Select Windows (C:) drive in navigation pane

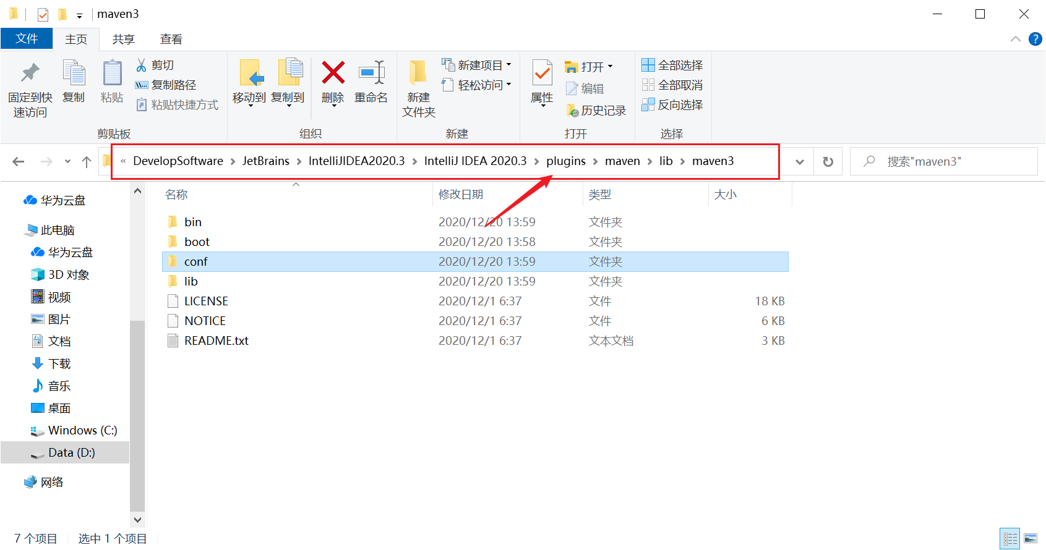coord(74,430)
